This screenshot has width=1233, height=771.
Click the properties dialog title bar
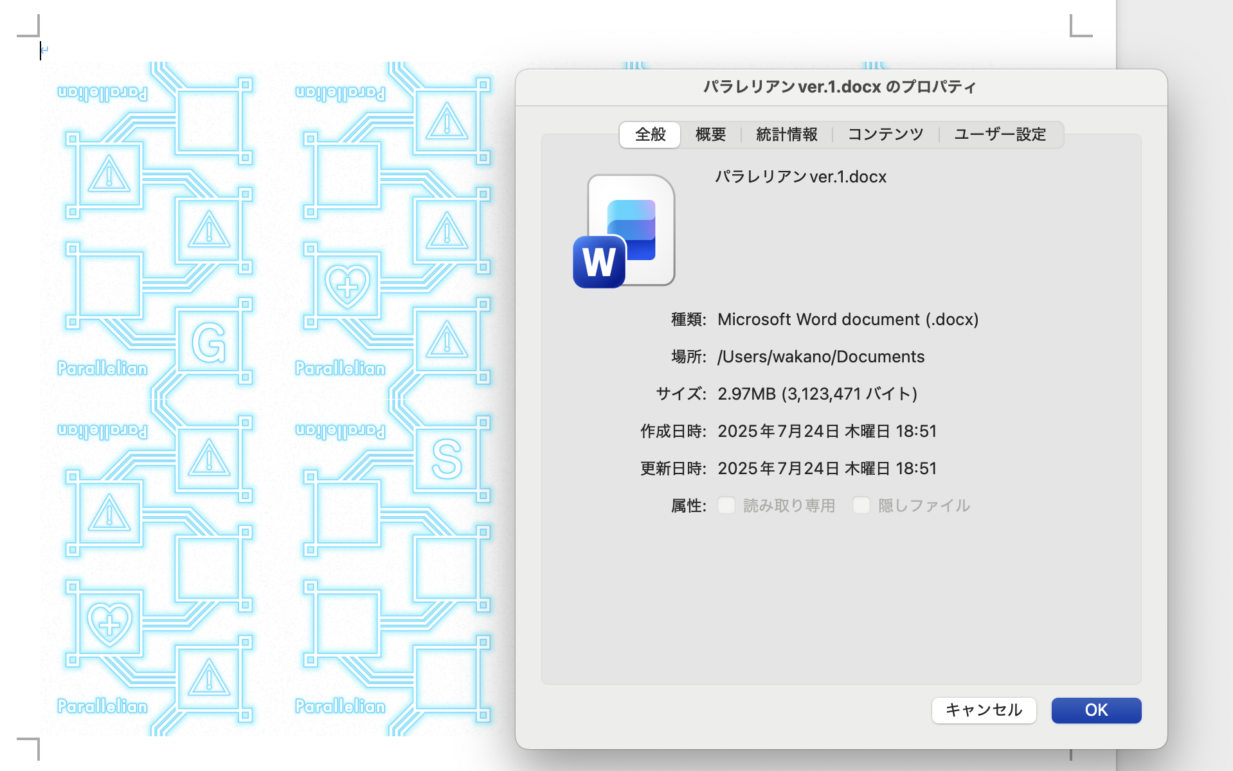click(x=840, y=87)
